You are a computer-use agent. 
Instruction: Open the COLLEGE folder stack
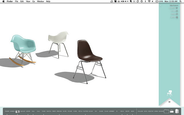click(x=140, y=111)
